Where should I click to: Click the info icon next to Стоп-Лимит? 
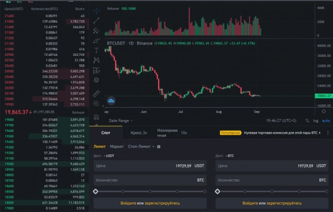click(159, 147)
